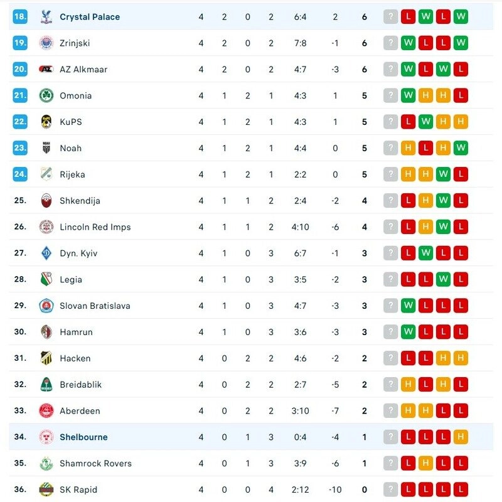Click Noah's upcoming match question mark
The image size is (502, 502).
point(390,148)
